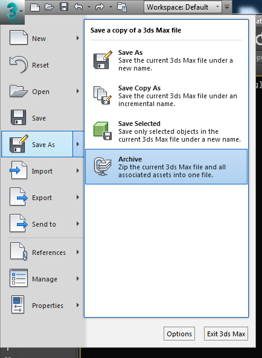Select the Open menu label

(x=40, y=92)
